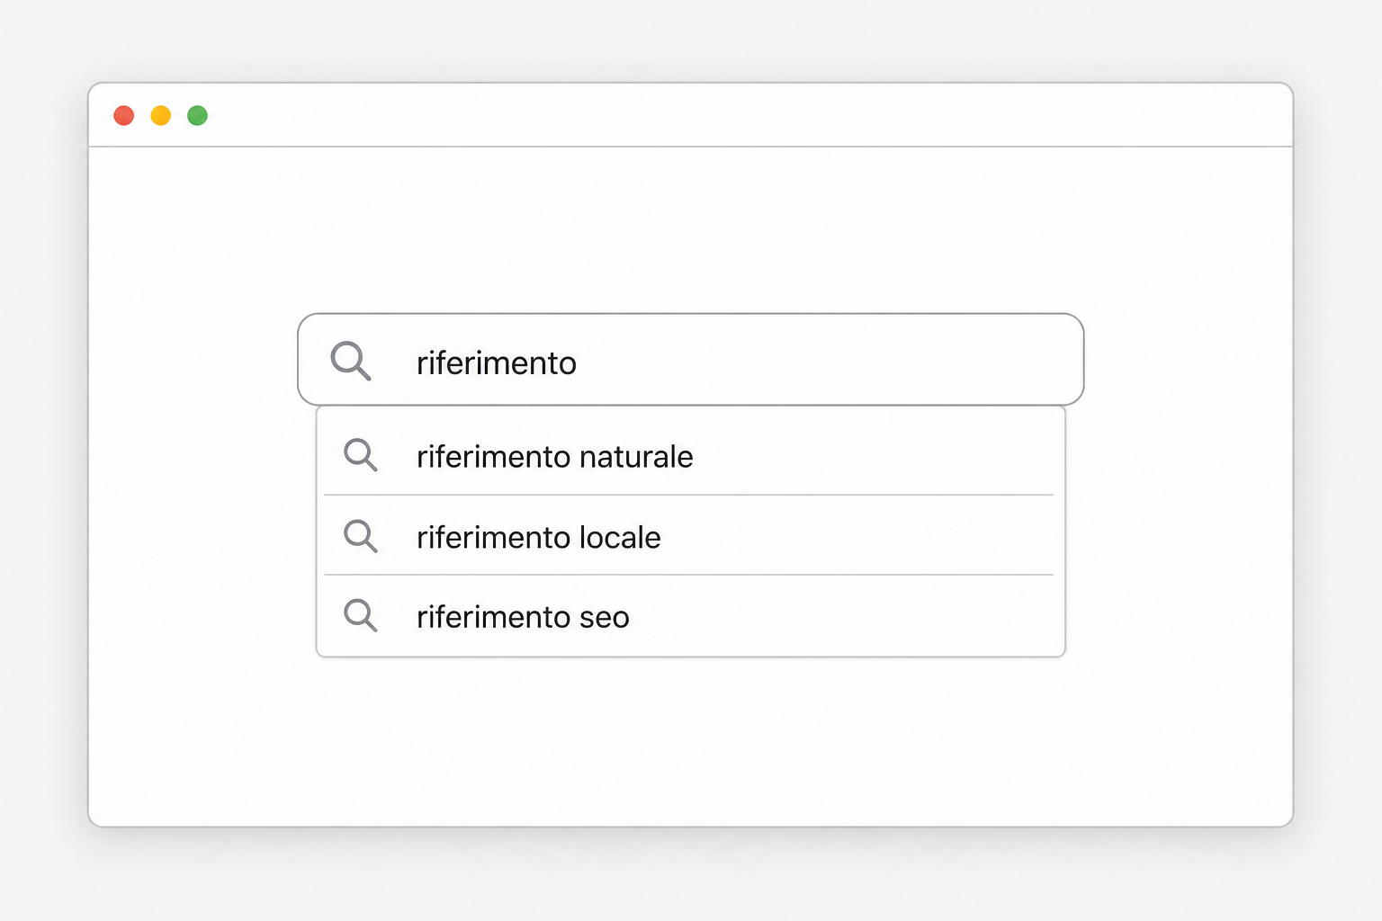The height and width of the screenshot is (921, 1382).
Task: Click blank page area below suggestions list
Action: point(690,742)
